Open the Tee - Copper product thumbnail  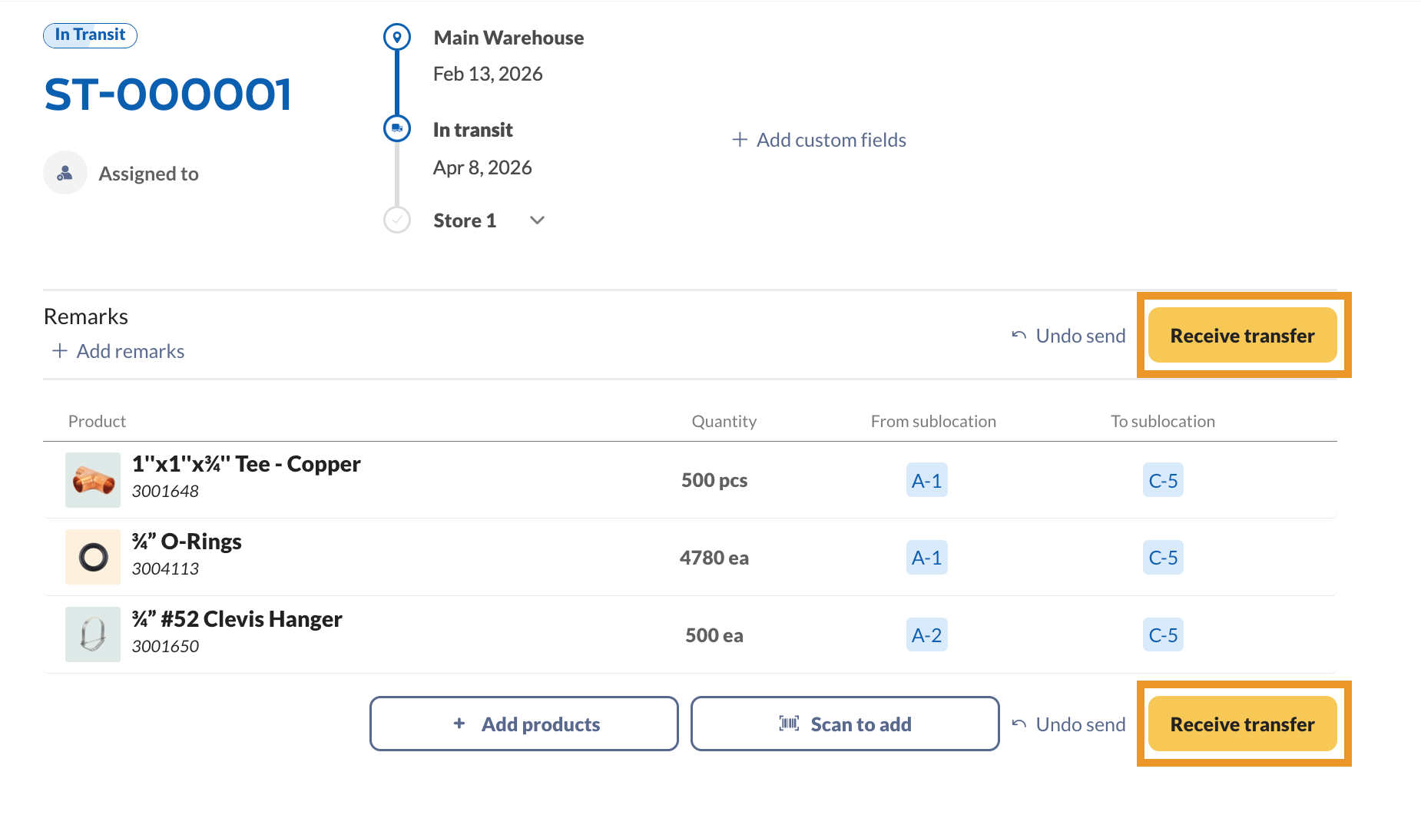click(93, 480)
